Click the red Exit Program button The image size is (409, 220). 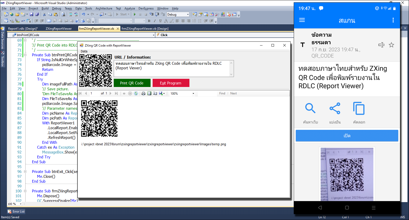[171, 83]
